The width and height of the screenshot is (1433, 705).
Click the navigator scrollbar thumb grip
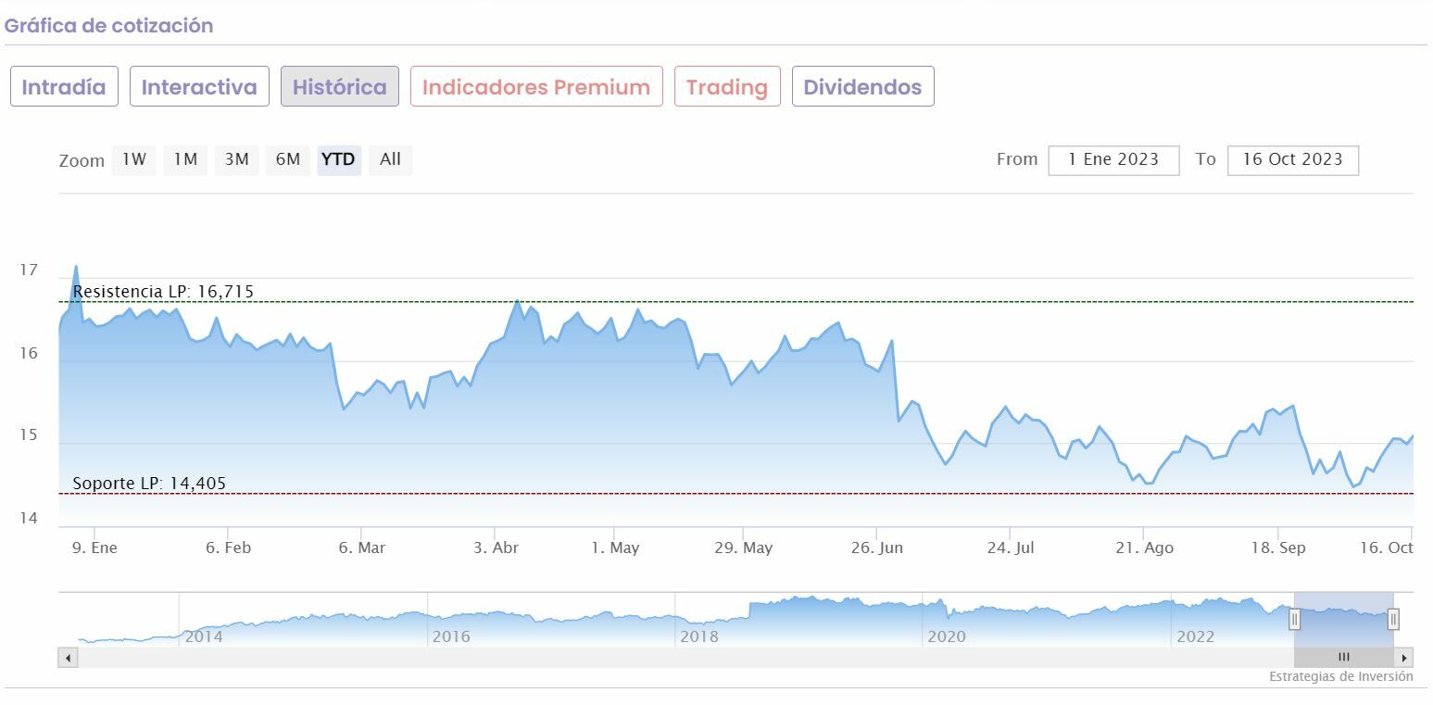[1343, 658]
